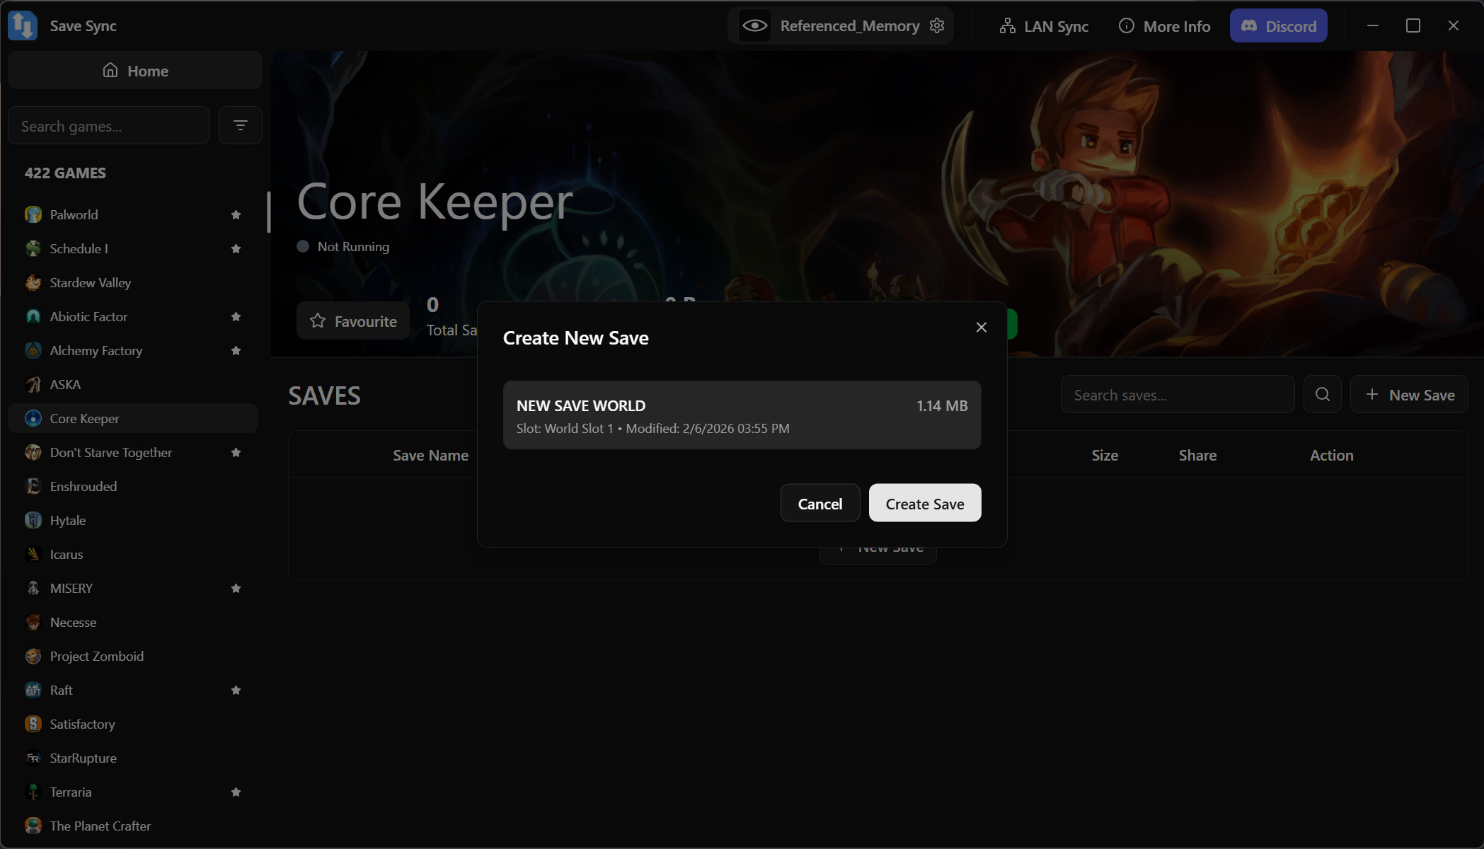The image size is (1484, 849).
Task: Go to Home
Action: click(x=135, y=70)
